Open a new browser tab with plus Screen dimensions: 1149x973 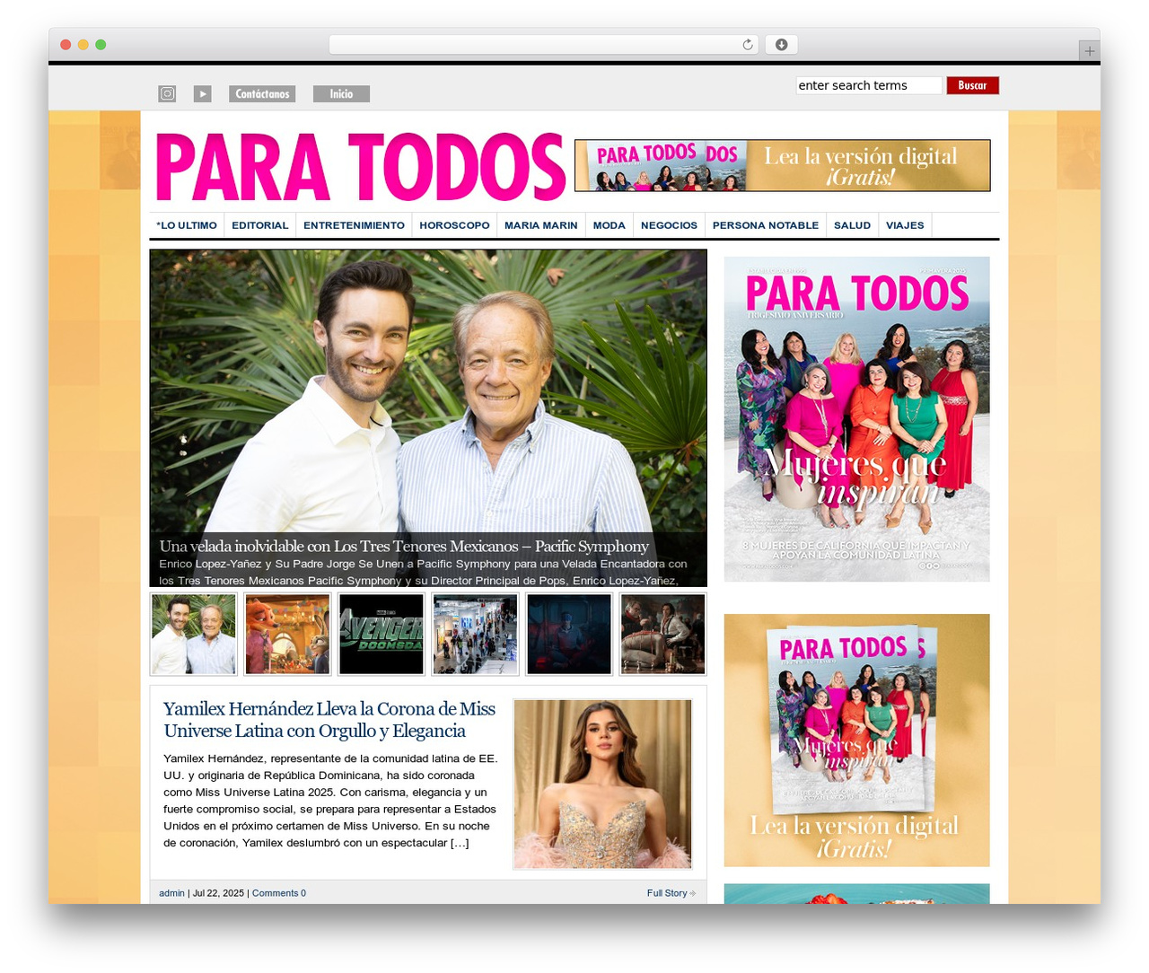coord(1089,51)
